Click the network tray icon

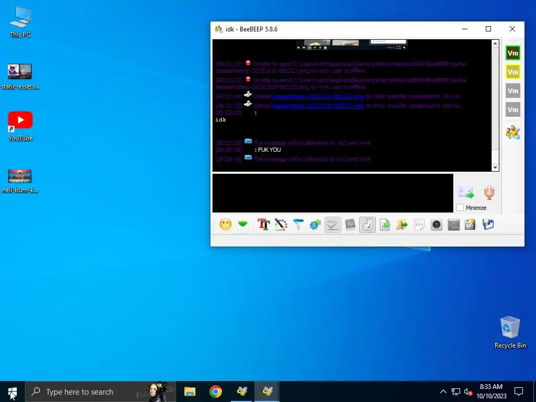(x=456, y=392)
